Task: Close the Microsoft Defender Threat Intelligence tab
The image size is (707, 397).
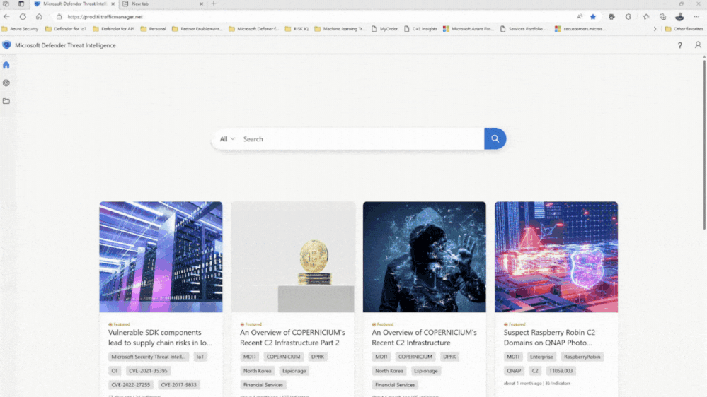Action: (113, 4)
